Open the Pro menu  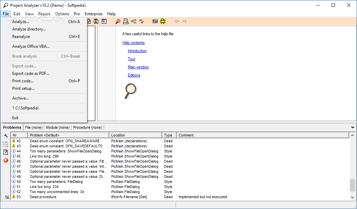coord(77,14)
